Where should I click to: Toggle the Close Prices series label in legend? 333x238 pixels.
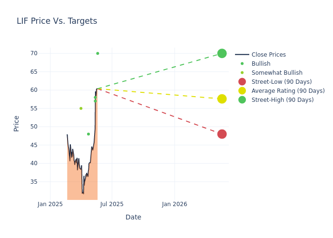click(x=268, y=55)
